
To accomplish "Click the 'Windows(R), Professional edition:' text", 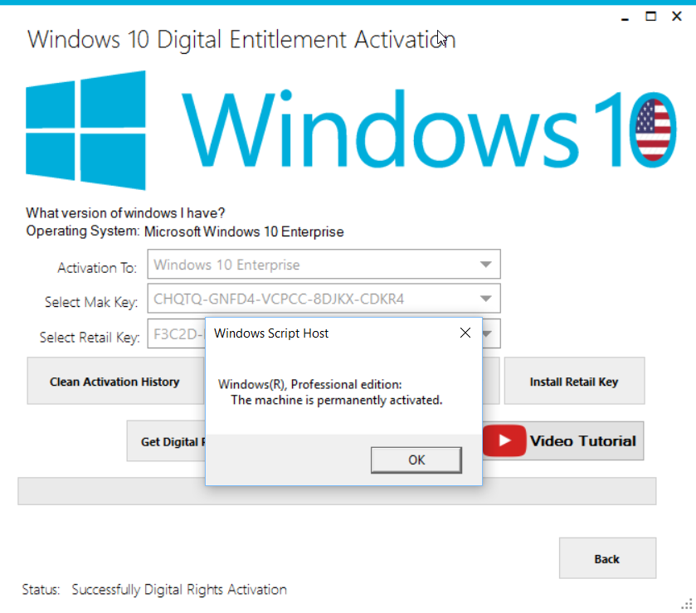I will point(309,384).
